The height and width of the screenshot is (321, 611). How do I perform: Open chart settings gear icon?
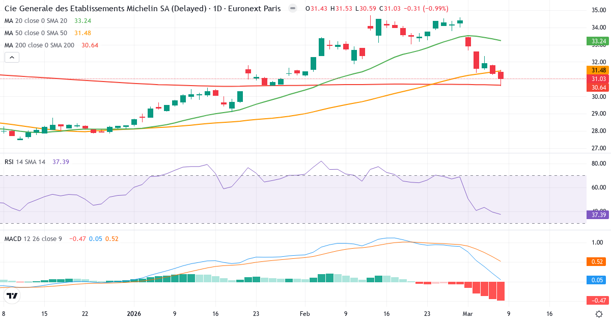pos(599,314)
